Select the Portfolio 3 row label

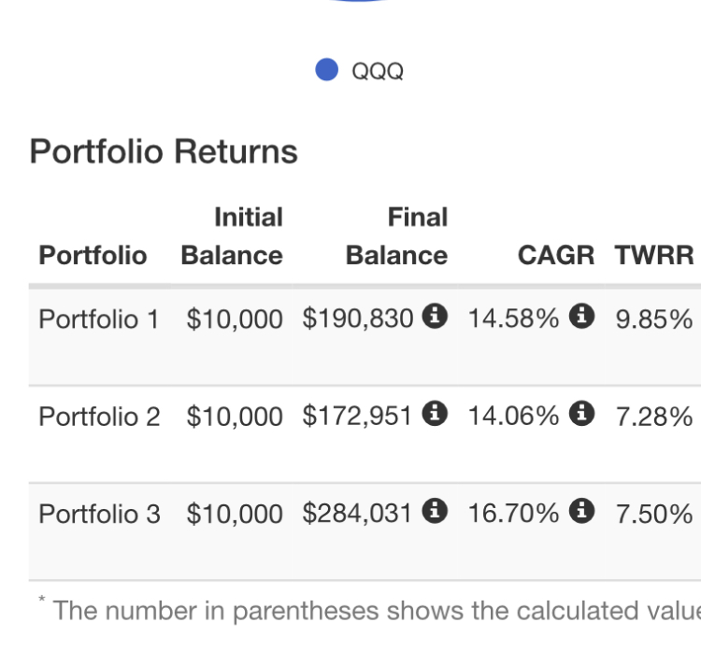99,513
